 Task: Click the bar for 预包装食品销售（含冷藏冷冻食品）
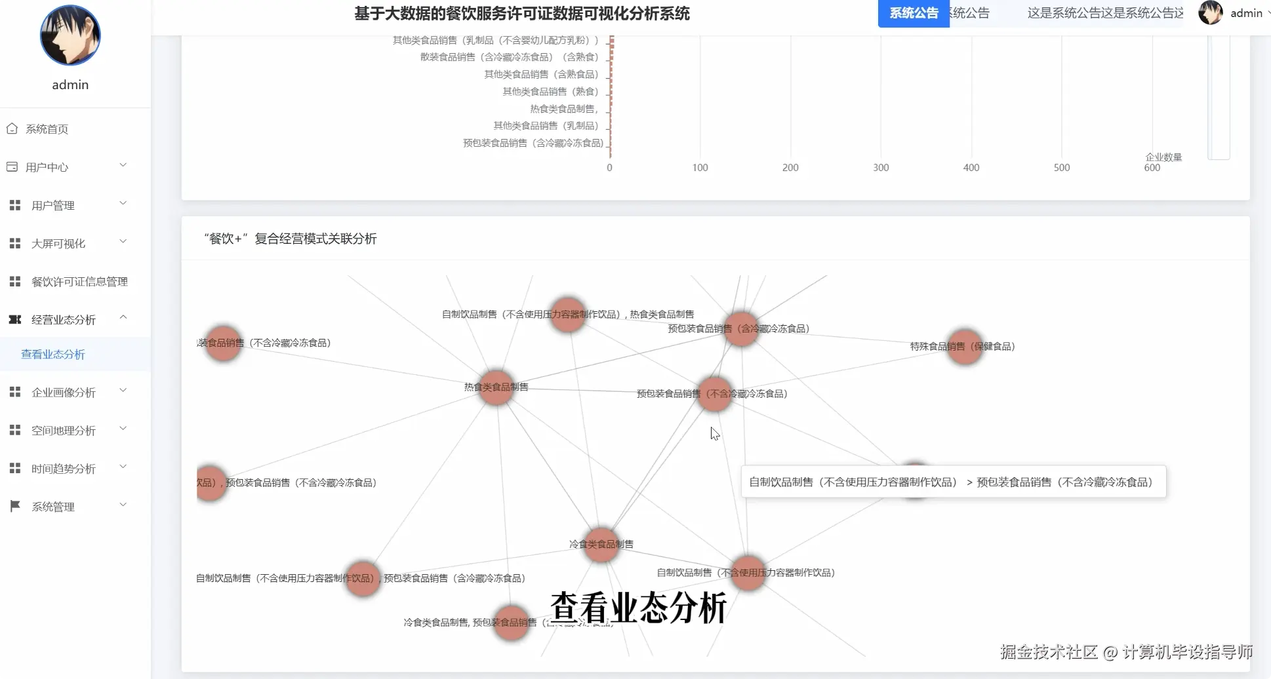coord(610,143)
